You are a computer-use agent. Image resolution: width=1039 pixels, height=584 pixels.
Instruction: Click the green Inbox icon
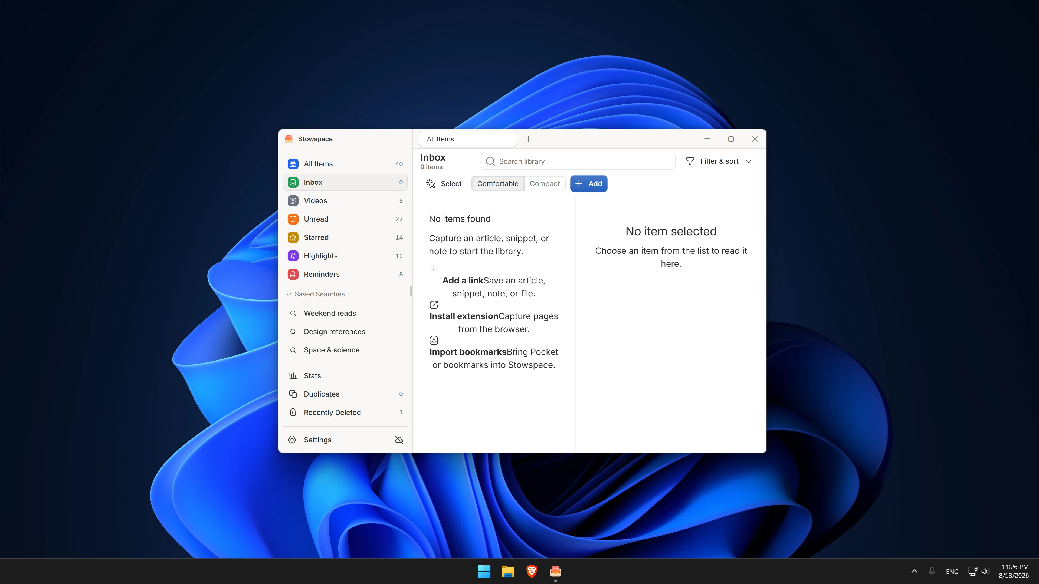point(293,182)
